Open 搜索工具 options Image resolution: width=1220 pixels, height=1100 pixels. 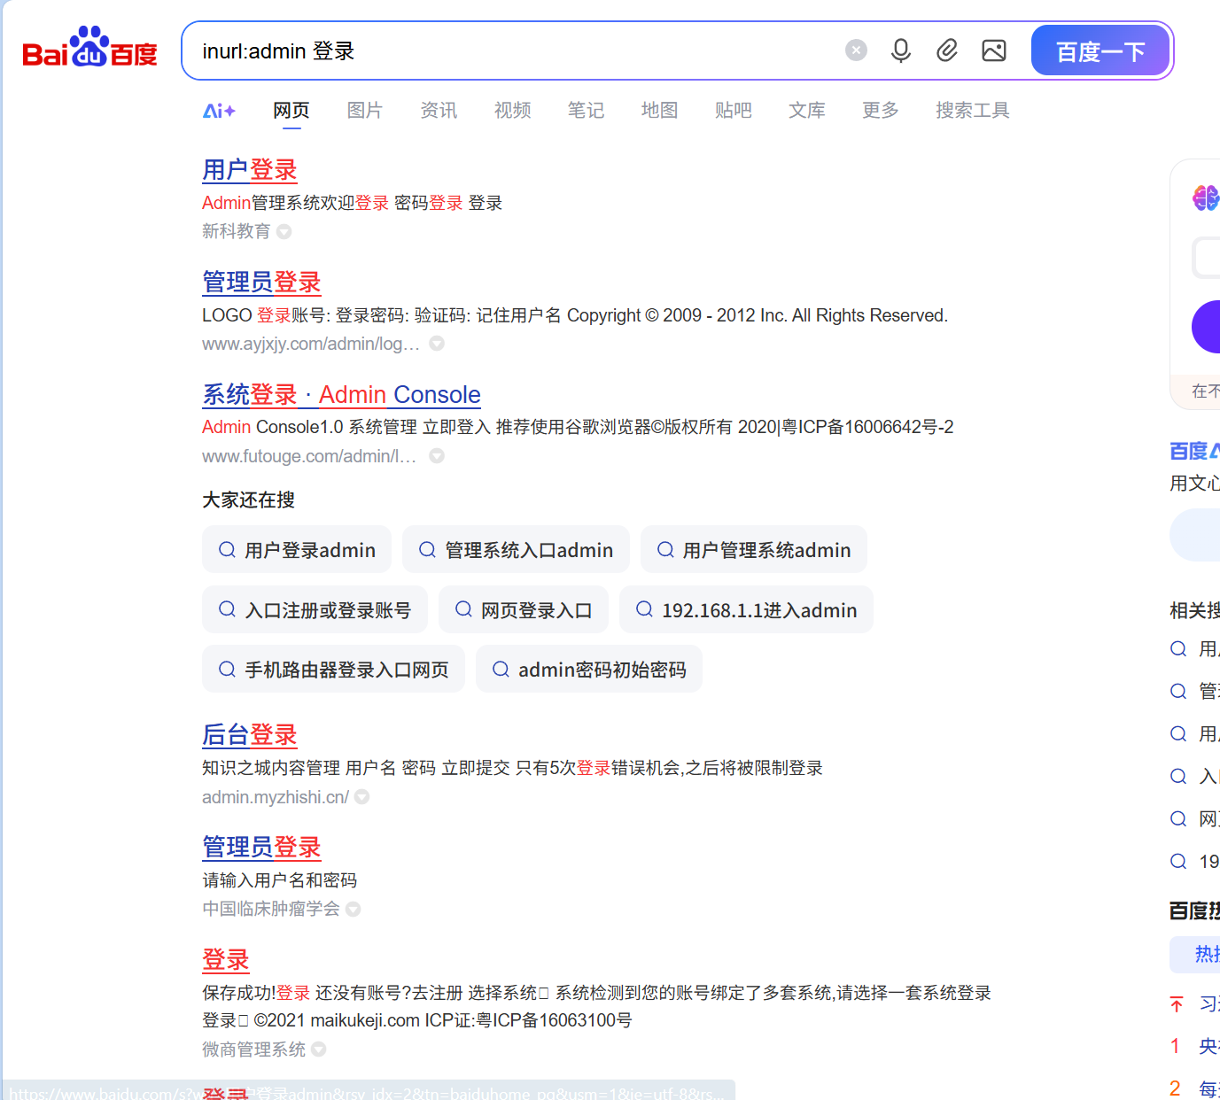point(972,110)
